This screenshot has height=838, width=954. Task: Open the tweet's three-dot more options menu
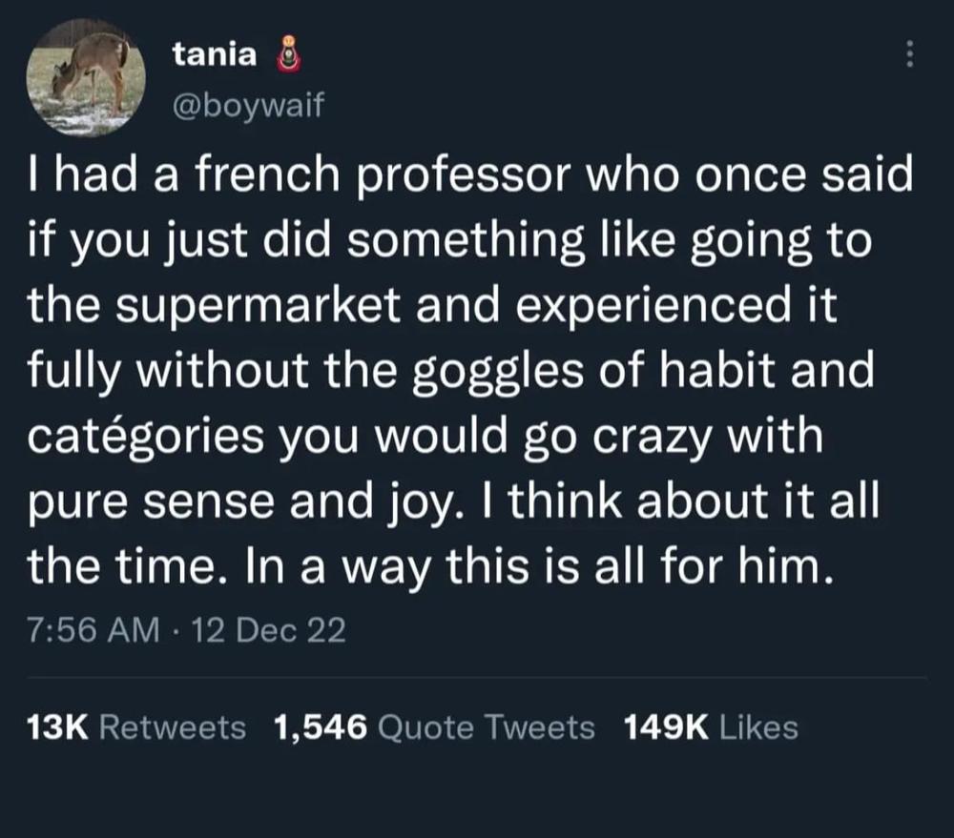click(909, 54)
